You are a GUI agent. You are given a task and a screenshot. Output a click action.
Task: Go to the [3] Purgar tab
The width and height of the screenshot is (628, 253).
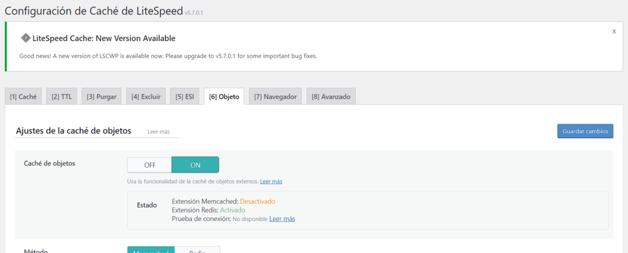(x=102, y=96)
